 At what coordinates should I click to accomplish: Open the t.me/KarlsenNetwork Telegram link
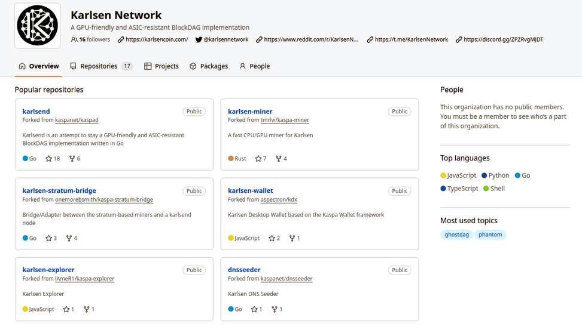[x=412, y=39]
